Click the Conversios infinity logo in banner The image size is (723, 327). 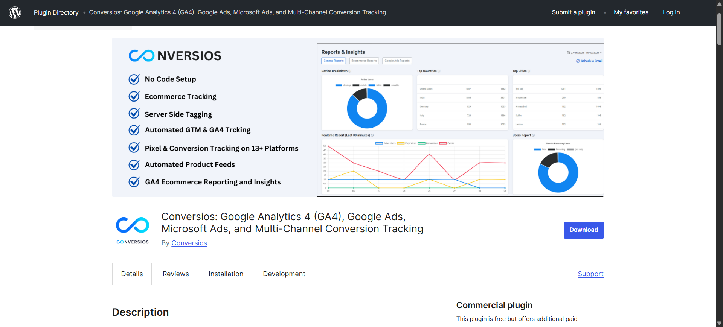(x=142, y=56)
